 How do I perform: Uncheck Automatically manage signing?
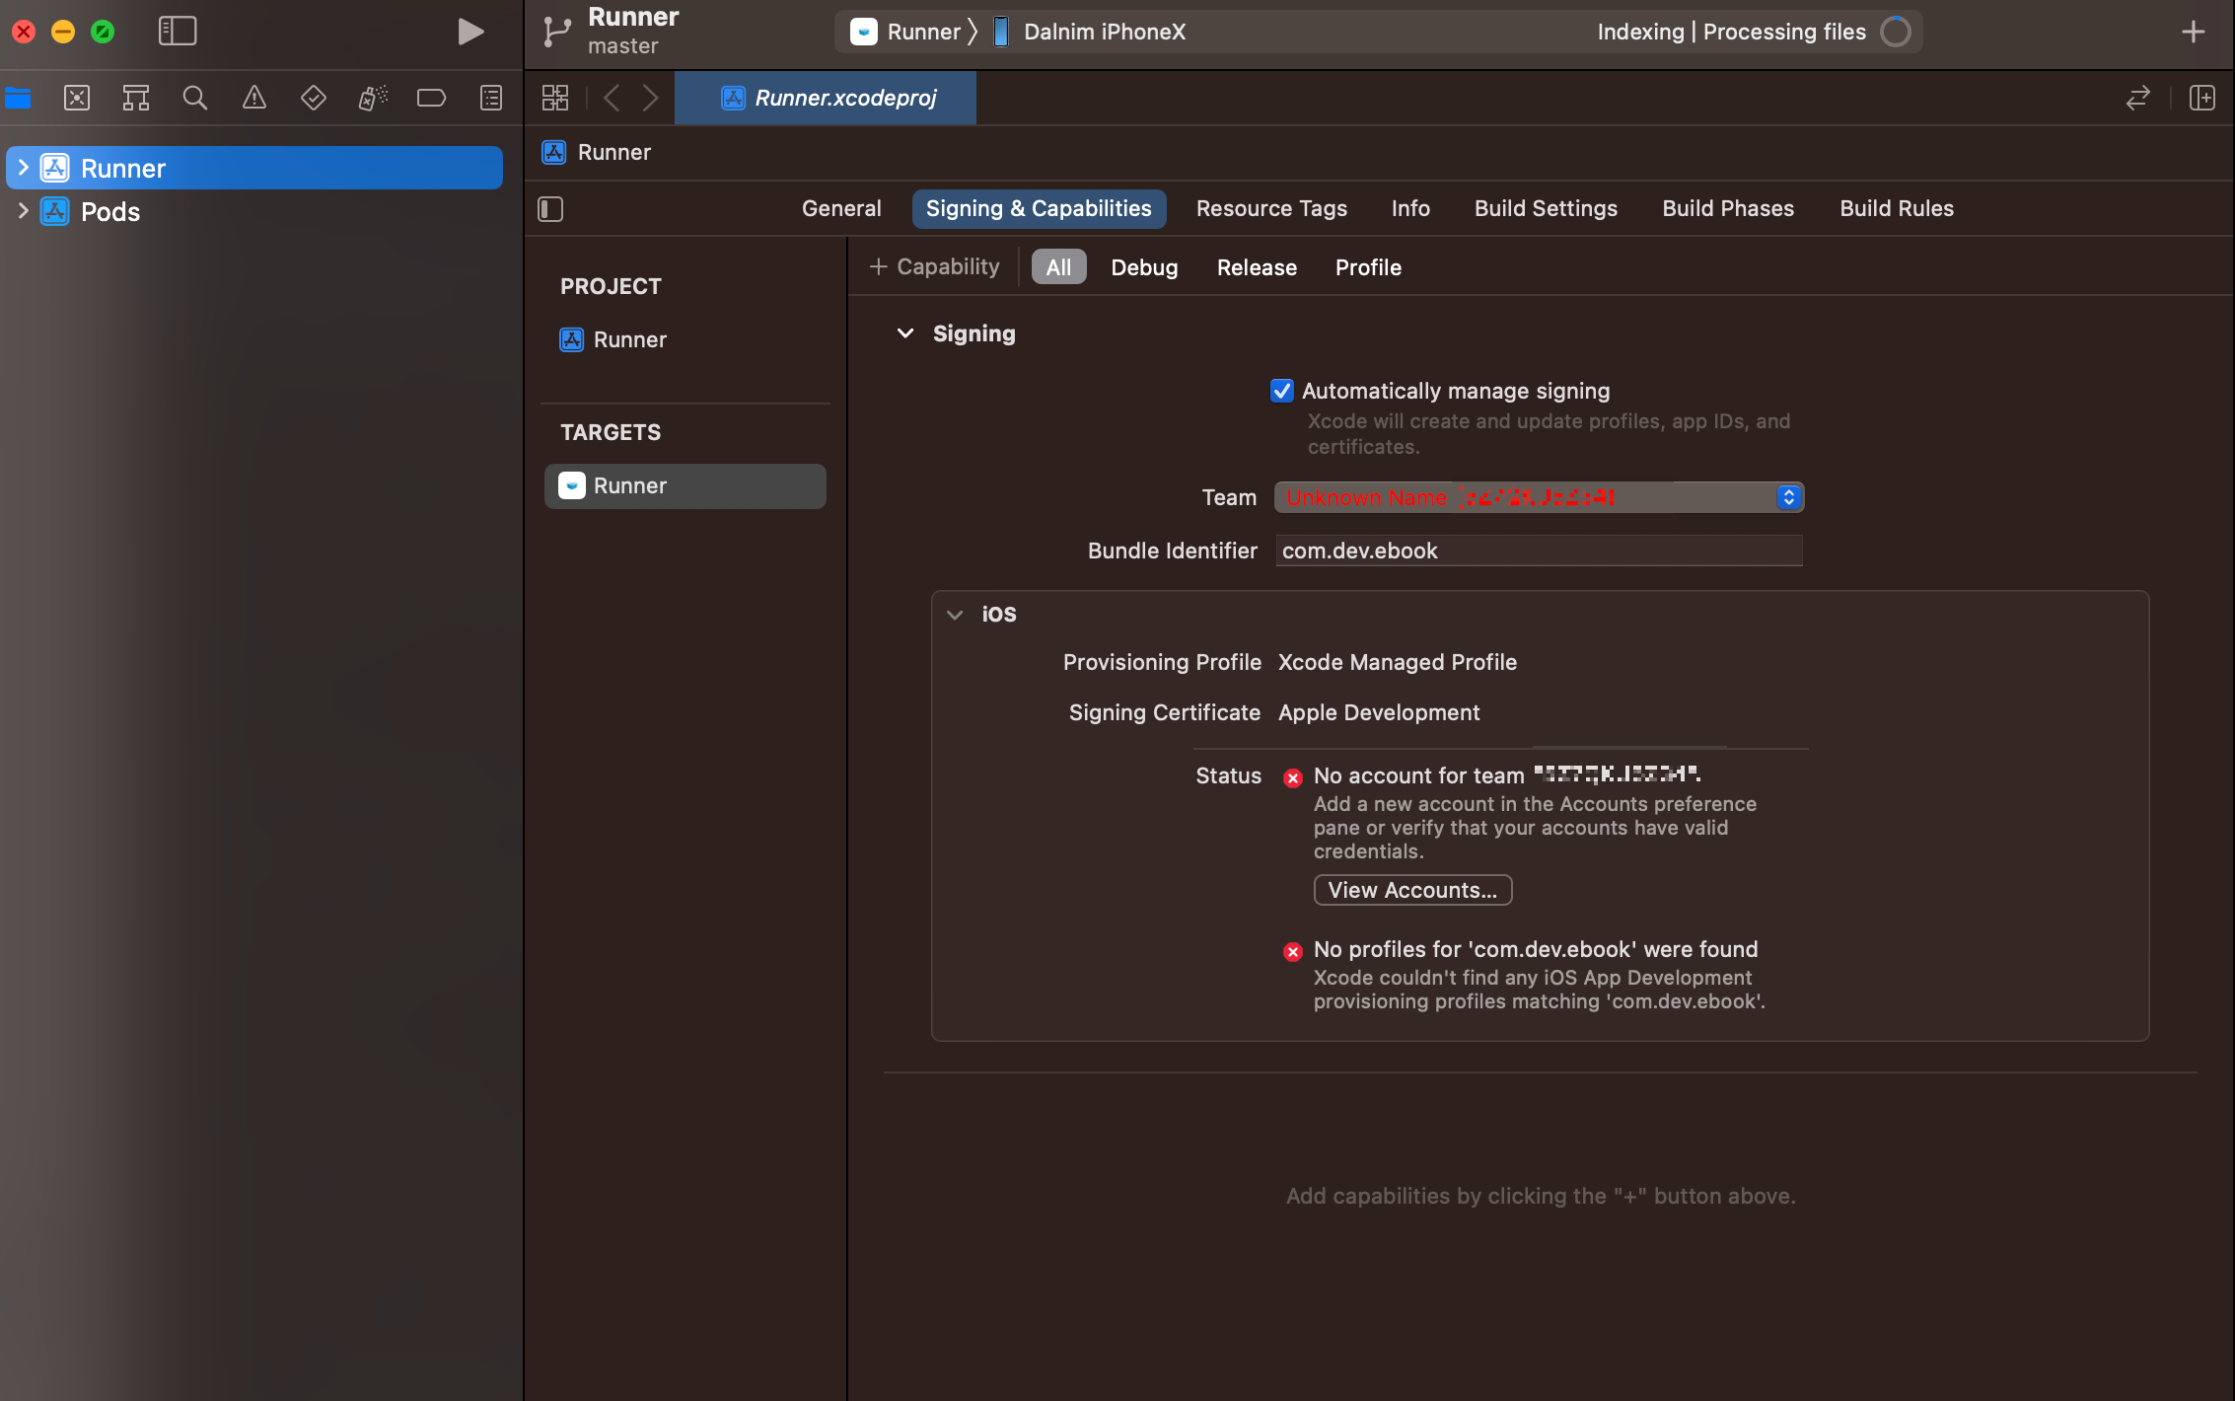pos(1281,391)
